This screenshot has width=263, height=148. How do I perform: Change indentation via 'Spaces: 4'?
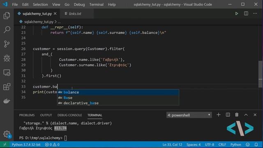[194, 144]
